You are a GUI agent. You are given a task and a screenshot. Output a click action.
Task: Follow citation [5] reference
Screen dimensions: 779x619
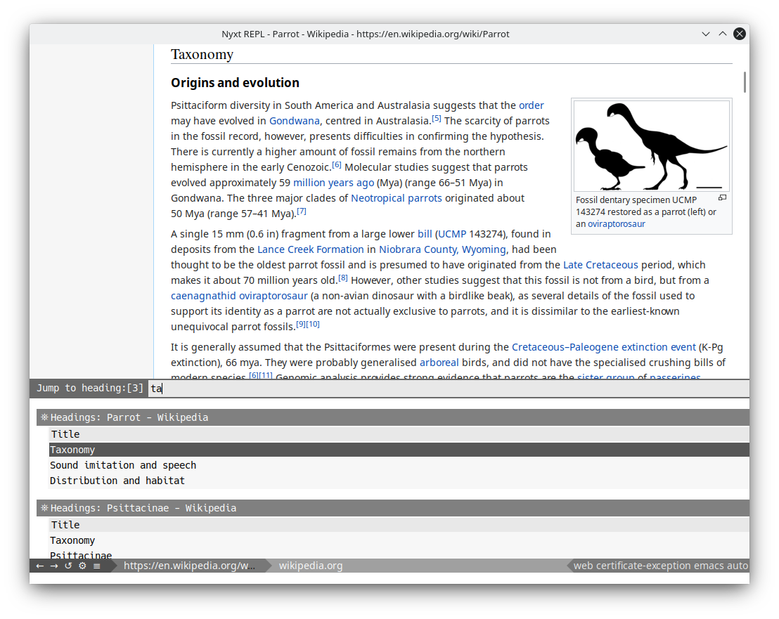436,118
